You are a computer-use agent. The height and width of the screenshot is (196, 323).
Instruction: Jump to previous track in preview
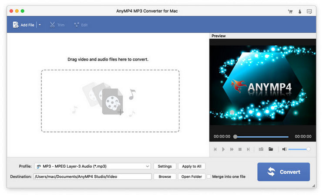[215, 149]
